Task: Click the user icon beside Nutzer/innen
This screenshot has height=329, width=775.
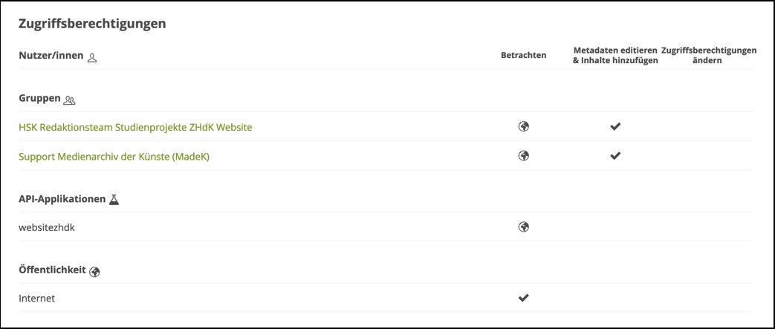Action: point(92,56)
